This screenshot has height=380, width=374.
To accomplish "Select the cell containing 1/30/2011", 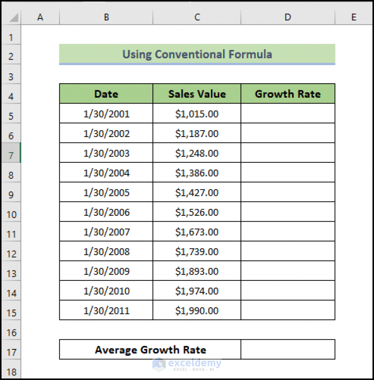I will (x=106, y=310).
